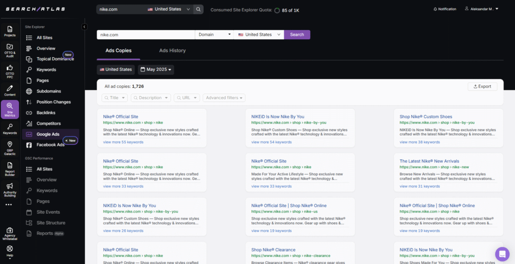Click Consumed Site Explorer Quota ring
Image resolution: width=515 pixels, height=264 pixels.
tap(277, 10)
